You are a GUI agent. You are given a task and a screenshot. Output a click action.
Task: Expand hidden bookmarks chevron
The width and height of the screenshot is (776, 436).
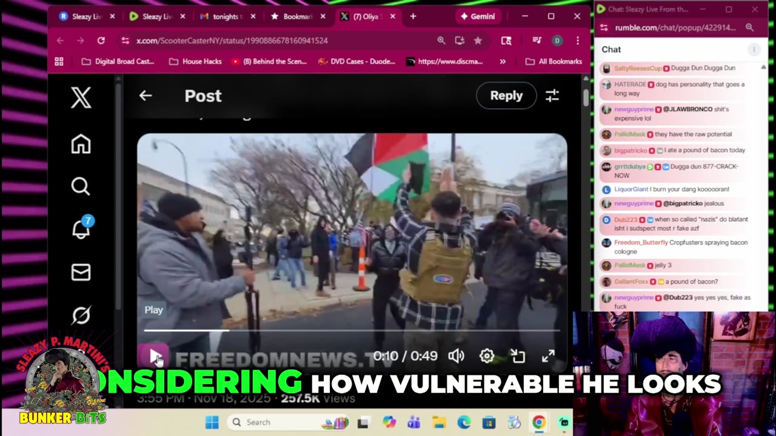coord(503,61)
